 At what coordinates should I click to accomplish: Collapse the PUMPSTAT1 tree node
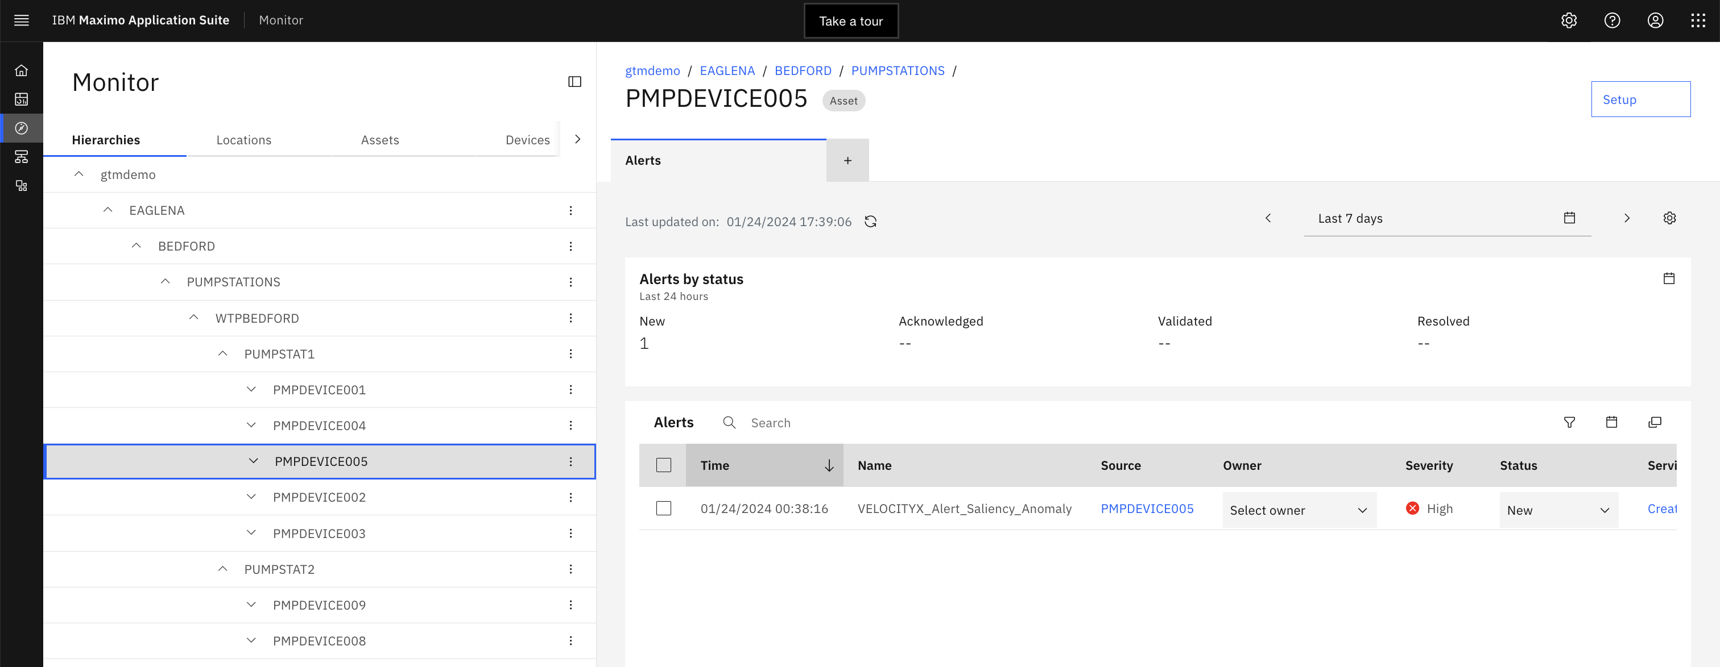tap(222, 354)
